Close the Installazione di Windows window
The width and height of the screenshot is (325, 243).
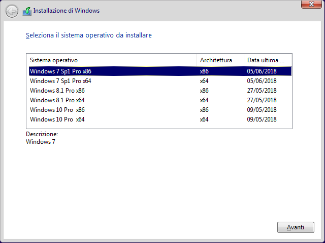(311, 4)
